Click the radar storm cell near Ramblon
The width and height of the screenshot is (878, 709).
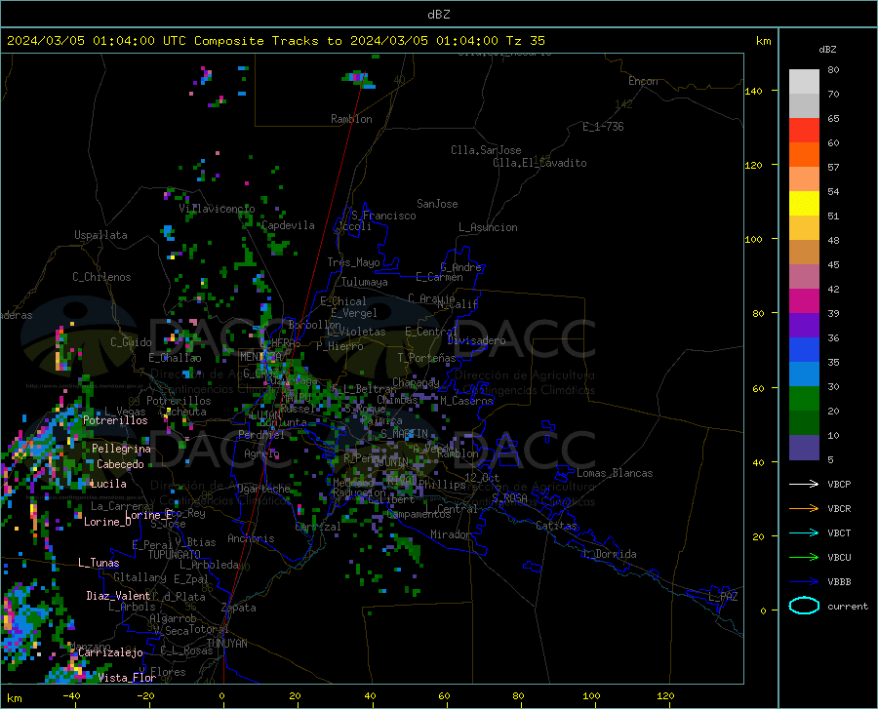click(359, 79)
